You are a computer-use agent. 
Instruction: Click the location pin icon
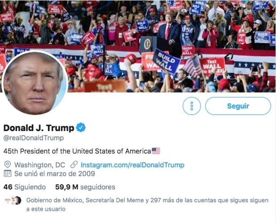tap(8, 164)
